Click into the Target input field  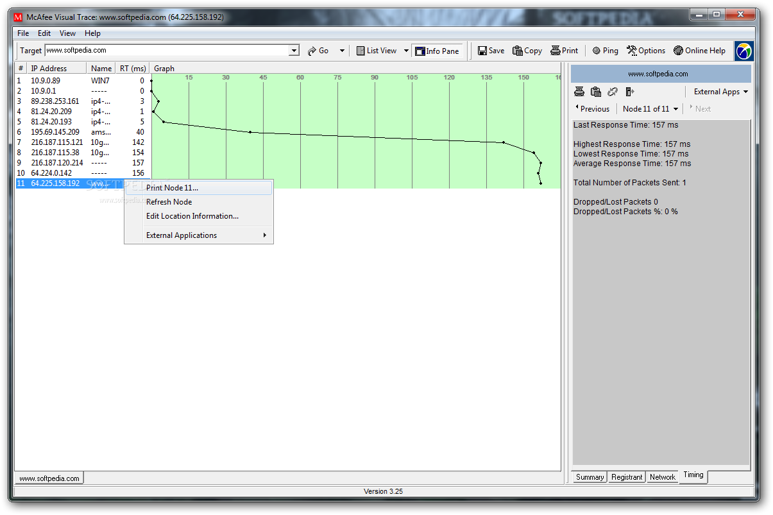click(x=167, y=51)
